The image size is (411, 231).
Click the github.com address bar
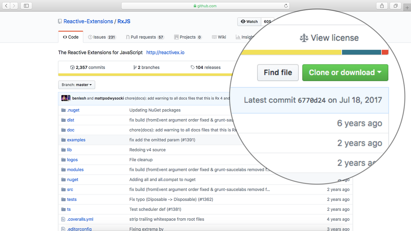tap(206, 6)
